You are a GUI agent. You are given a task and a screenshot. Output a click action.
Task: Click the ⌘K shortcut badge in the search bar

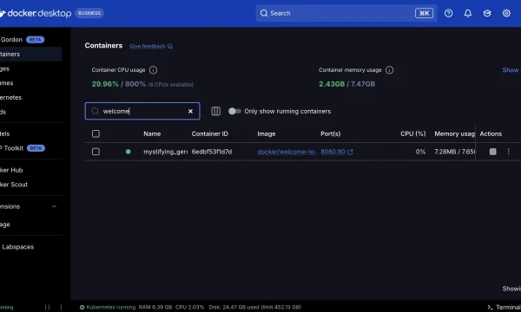pos(424,13)
